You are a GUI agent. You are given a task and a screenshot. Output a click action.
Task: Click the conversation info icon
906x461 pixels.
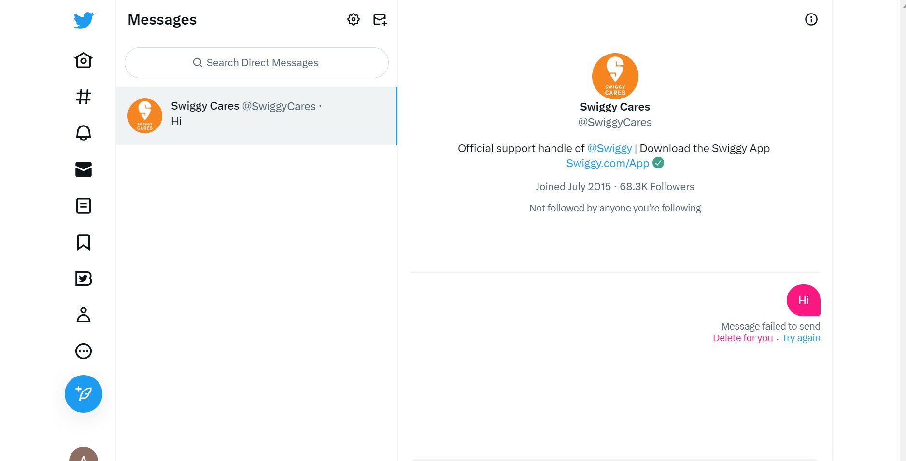point(812,19)
